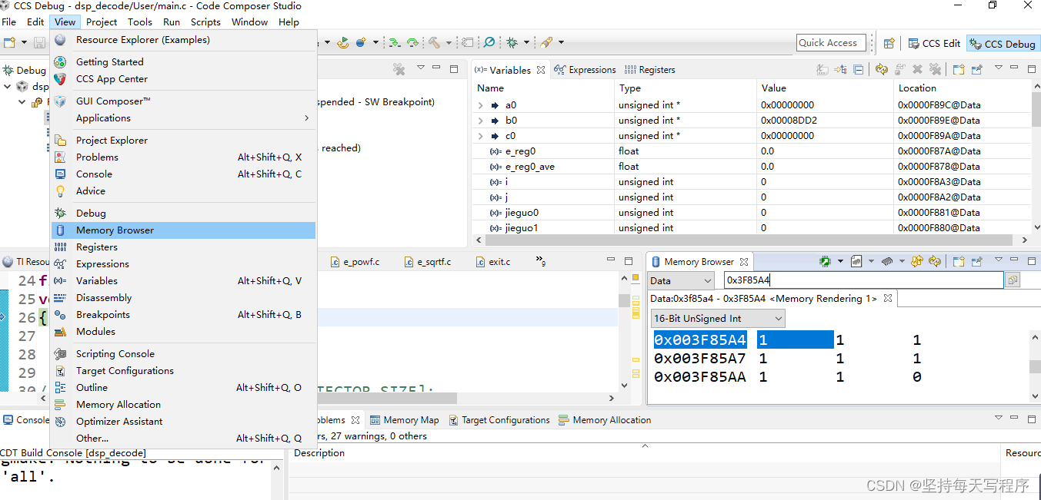1041x500 pixels.
Task: Click the GUI Composer cube icon
Action: (60, 101)
